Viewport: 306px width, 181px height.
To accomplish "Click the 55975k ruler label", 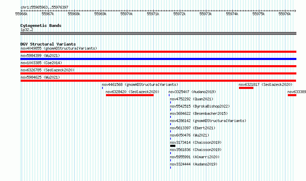I will tap(259, 14).
